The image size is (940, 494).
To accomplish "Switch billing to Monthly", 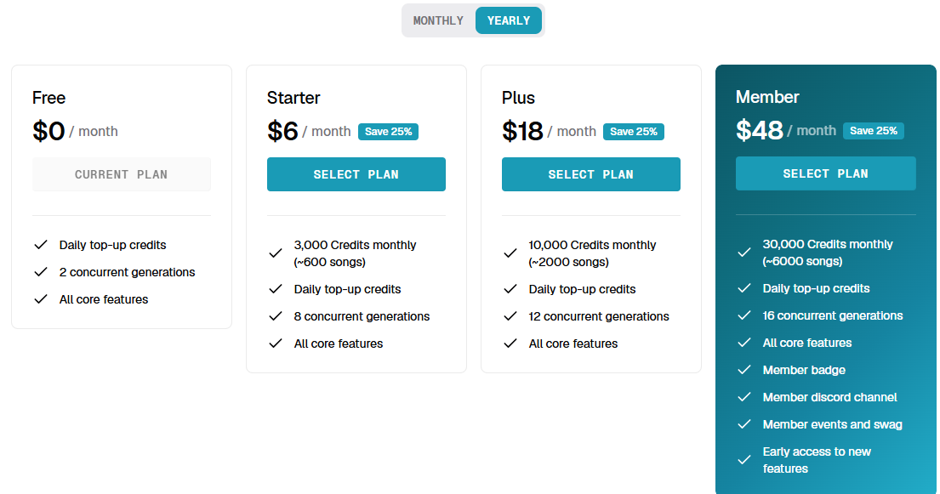I will pos(438,20).
